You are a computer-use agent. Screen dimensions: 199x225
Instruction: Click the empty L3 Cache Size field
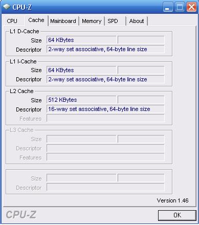tap(81, 139)
